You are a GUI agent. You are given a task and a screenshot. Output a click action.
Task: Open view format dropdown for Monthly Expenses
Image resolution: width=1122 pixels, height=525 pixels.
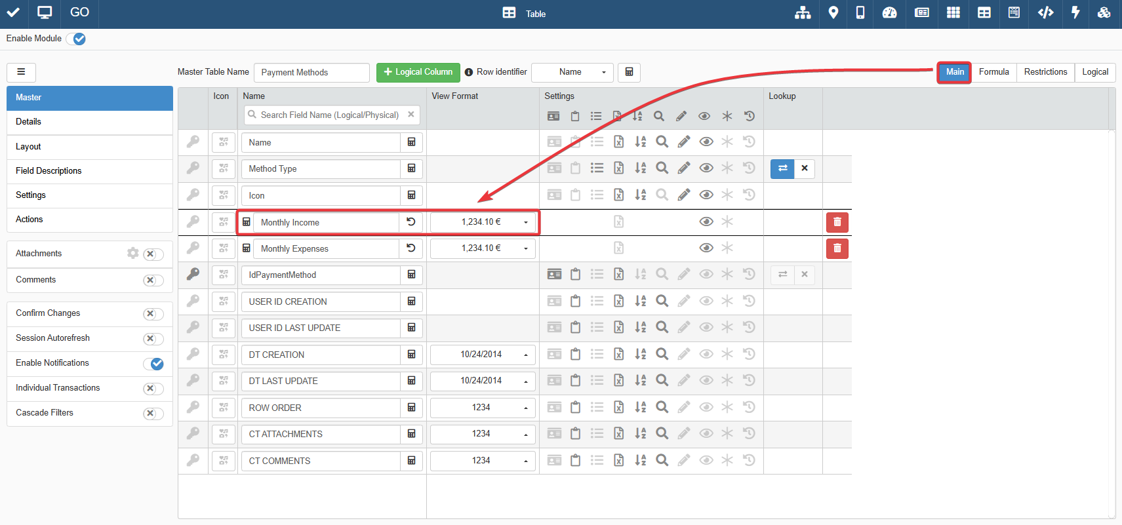483,248
